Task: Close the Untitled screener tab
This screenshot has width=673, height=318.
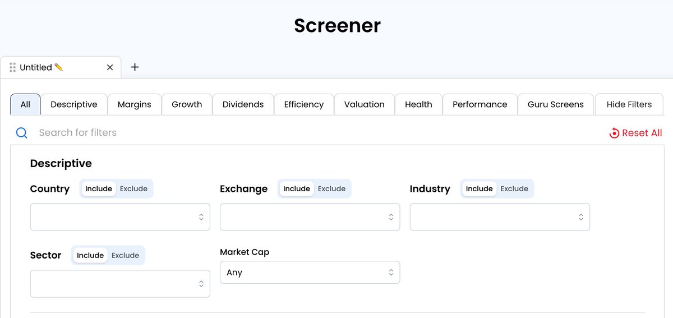Action: [110, 67]
